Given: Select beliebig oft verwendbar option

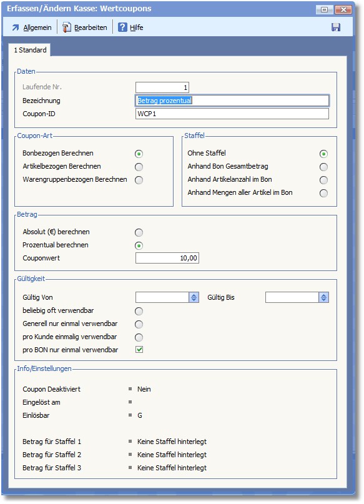Looking at the screenshot, I should (139, 312).
